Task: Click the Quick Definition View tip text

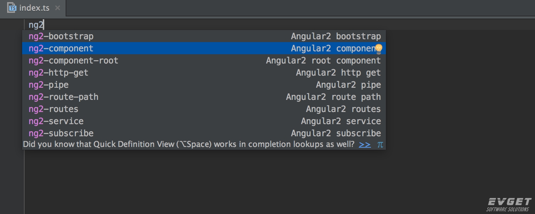Action: click(x=189, y=144)
